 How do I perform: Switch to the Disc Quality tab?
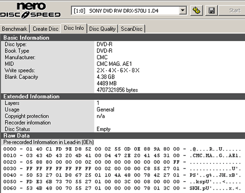click(x=102, y=29)
